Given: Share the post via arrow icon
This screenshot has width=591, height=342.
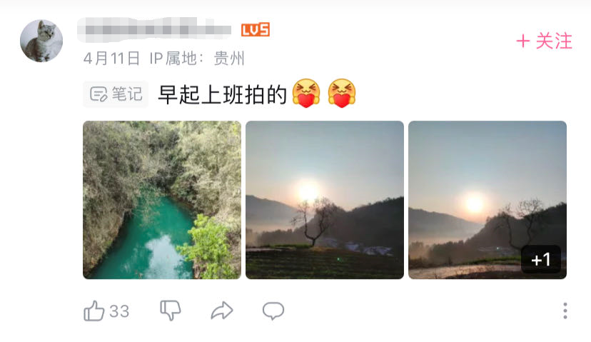Looking at the screenshot, I should (222, 311).
